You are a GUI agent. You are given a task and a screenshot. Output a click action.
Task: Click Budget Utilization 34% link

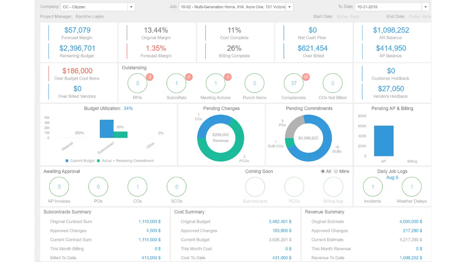point(128,109)
